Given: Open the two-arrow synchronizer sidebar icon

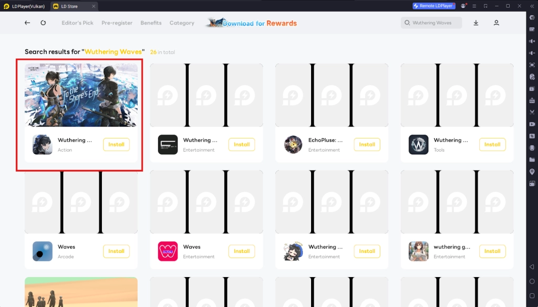Looking at the screenshot, I should point(532,136).
